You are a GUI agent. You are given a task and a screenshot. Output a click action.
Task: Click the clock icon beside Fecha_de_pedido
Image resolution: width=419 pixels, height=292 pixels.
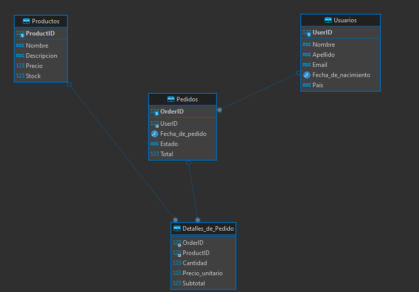click(155, 134)
